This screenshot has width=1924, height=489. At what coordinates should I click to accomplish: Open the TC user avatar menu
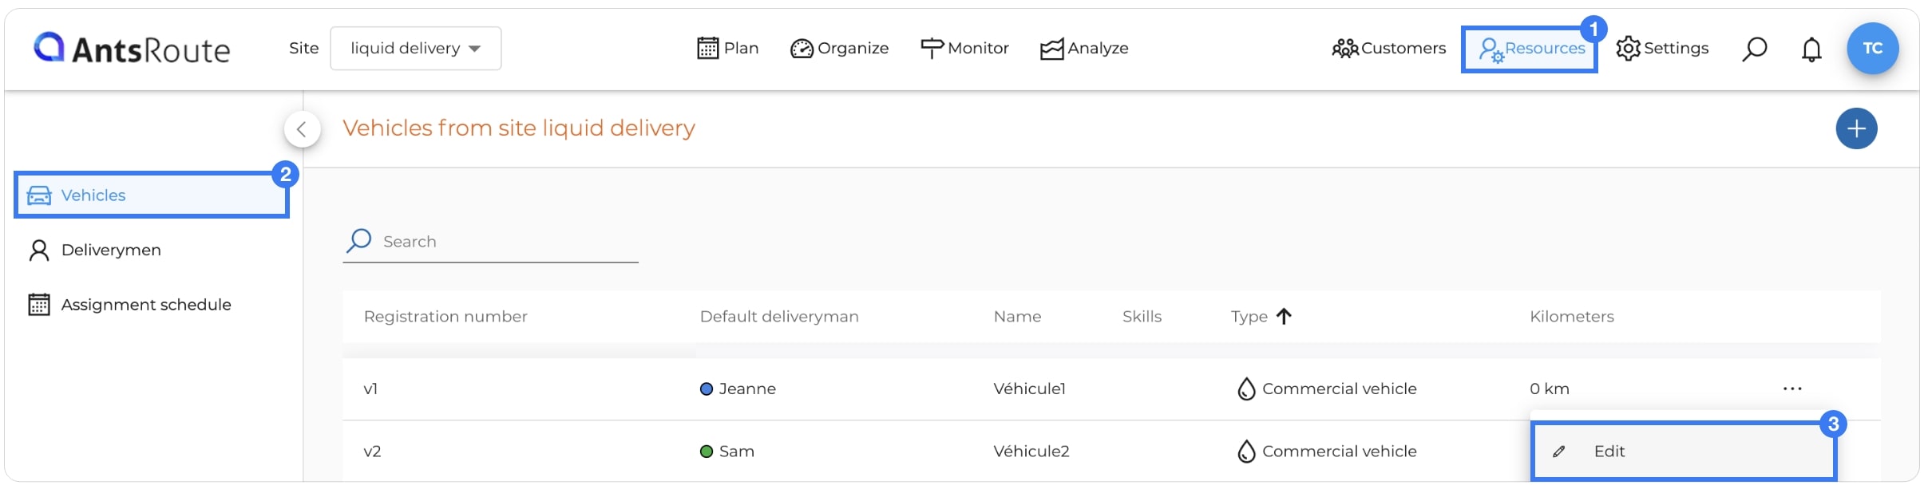[x=1872, y=49]
